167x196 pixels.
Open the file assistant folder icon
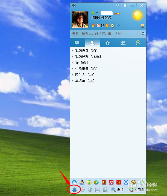pos(98,190)
